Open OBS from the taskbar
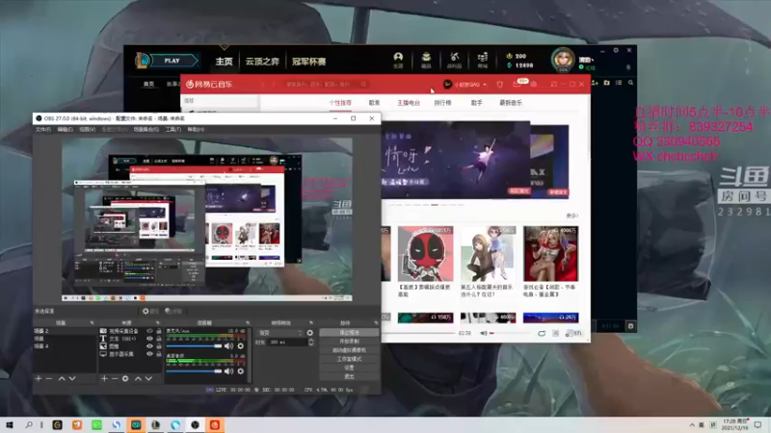This screenshot has width=771, height=433. (x=196, y=424)
